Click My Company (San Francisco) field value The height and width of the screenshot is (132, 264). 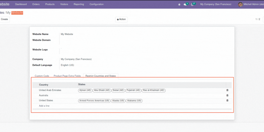[76, 59]
